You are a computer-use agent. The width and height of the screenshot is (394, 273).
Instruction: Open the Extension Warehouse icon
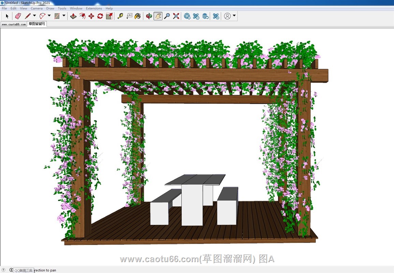pos(196,16)
